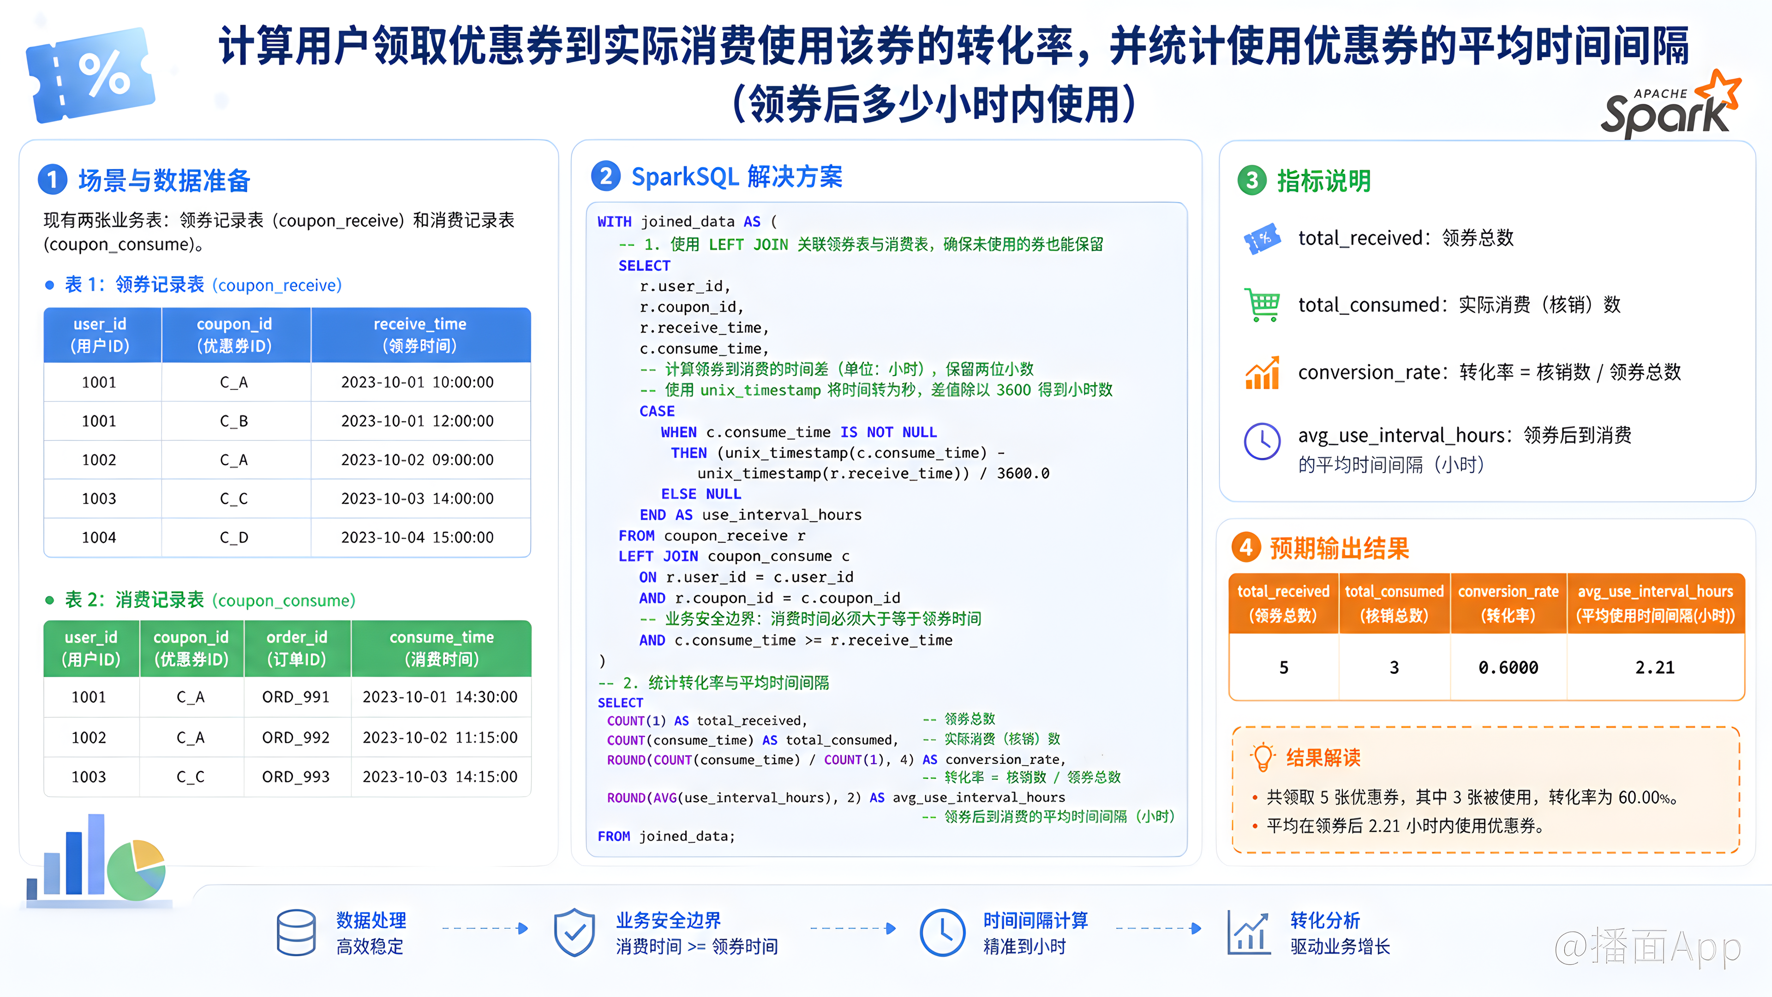Screen dimensions: 1772x997
Task: Click the line chart icon beside 转化分析
Action: pyautogui.click(x=1249, y=932)
